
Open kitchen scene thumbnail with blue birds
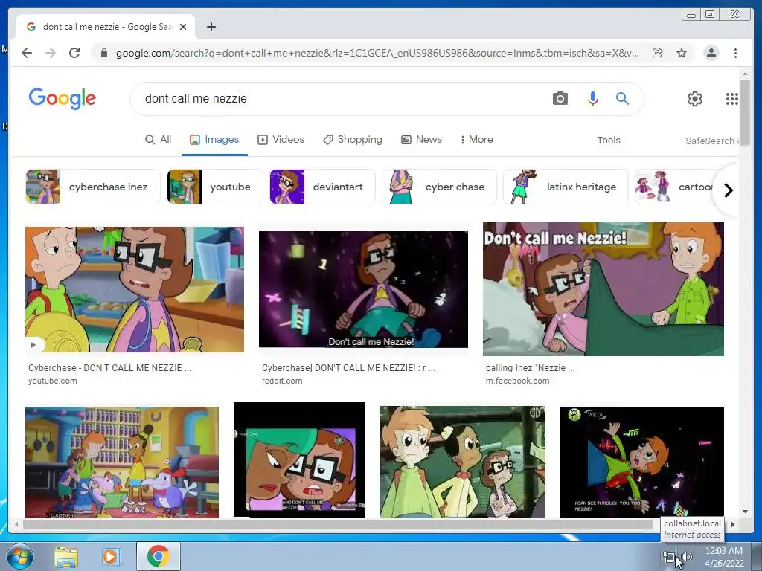click(x=122, y=462)
